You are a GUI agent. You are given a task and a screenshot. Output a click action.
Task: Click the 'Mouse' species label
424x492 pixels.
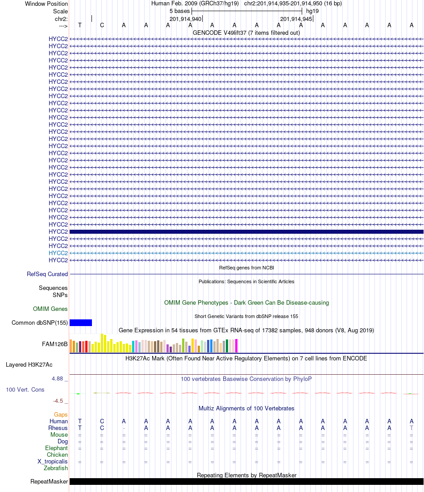tap(59, 434)
